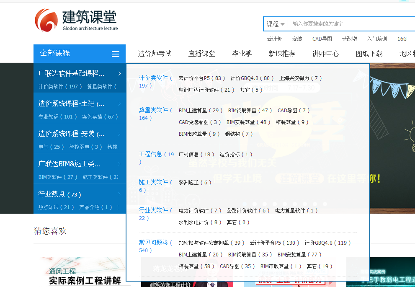Select 擎洲广达计价软件 (21) link
Image resolution: width=415 pixels, height=287 pixels.
pyautogui.click(x=206, y=90)
